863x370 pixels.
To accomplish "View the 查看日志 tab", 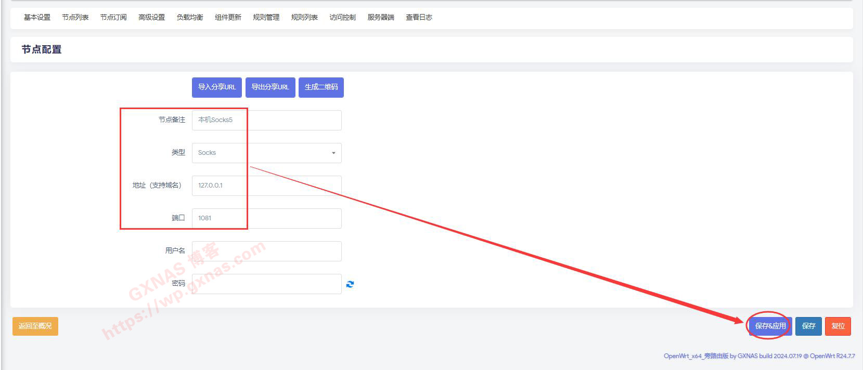I will pos(419,17).
